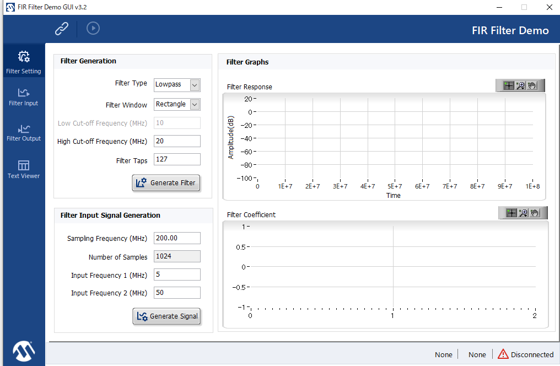
Task: Select cursor crosshair tool on Filter Coefficient graph
Action: [x=511, y=213]
